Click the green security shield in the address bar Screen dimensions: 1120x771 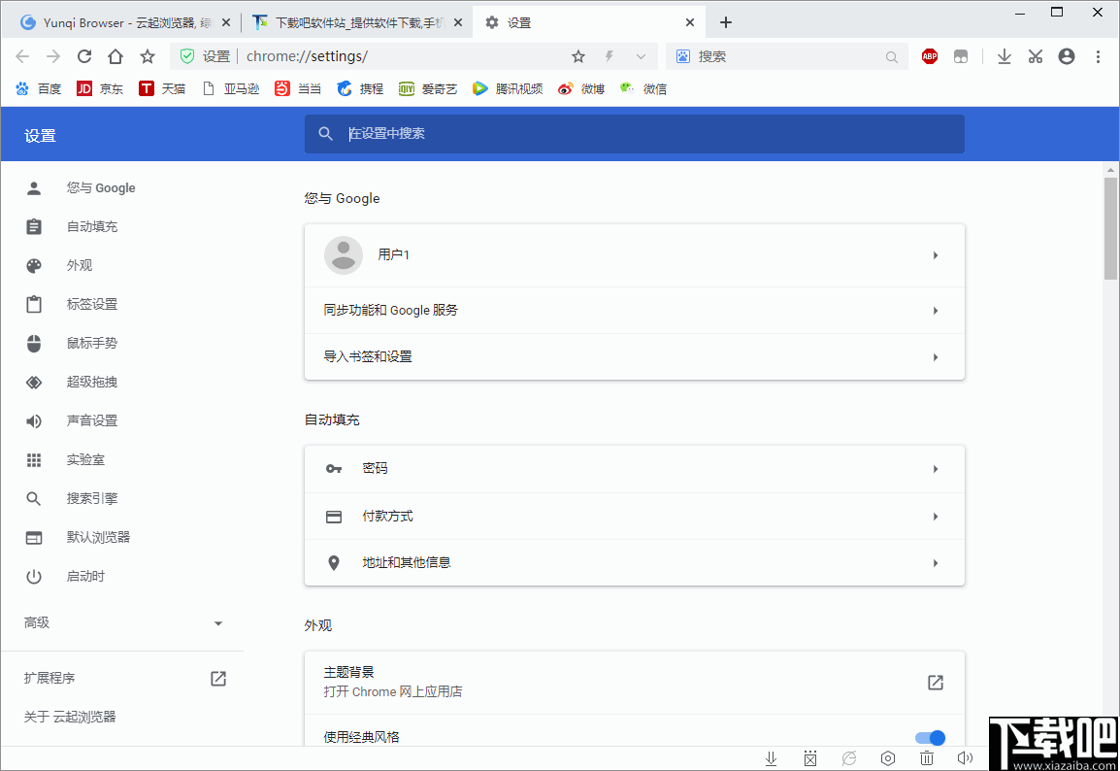click(x=185, y=56)
